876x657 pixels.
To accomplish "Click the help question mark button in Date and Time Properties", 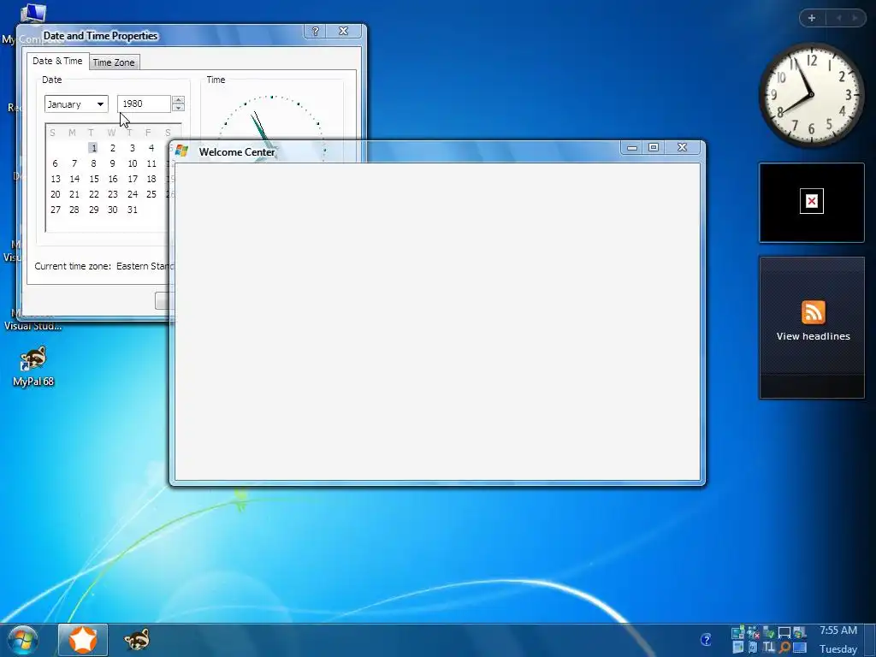I will 315,32.
